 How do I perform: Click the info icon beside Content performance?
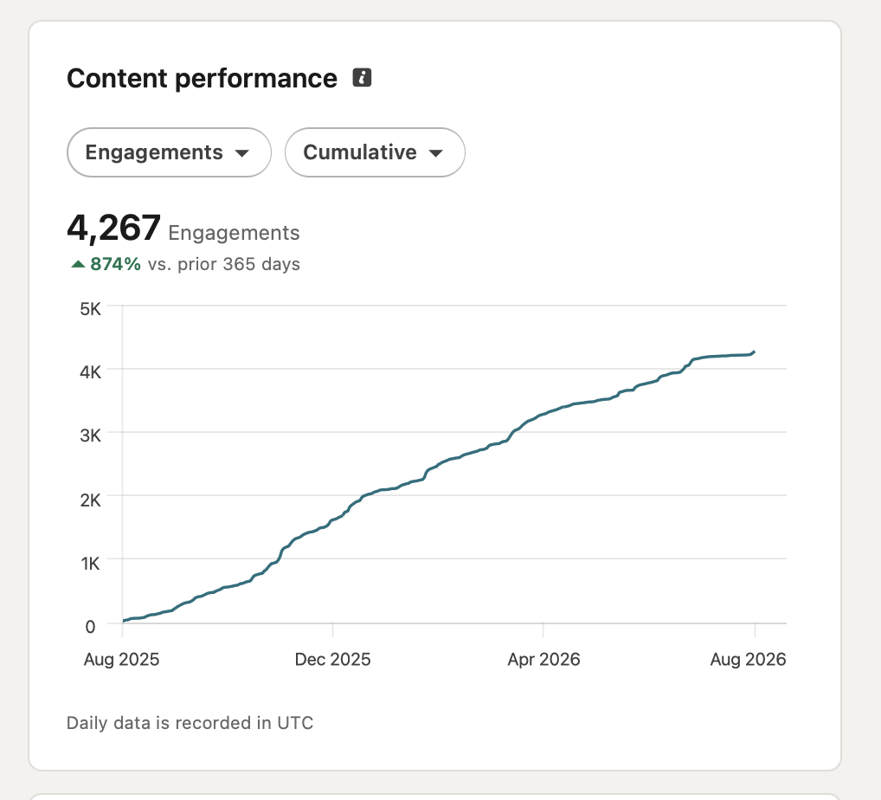click(x=362, y=78)
